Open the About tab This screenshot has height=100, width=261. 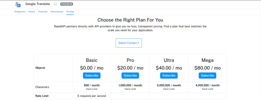[32, 12]
